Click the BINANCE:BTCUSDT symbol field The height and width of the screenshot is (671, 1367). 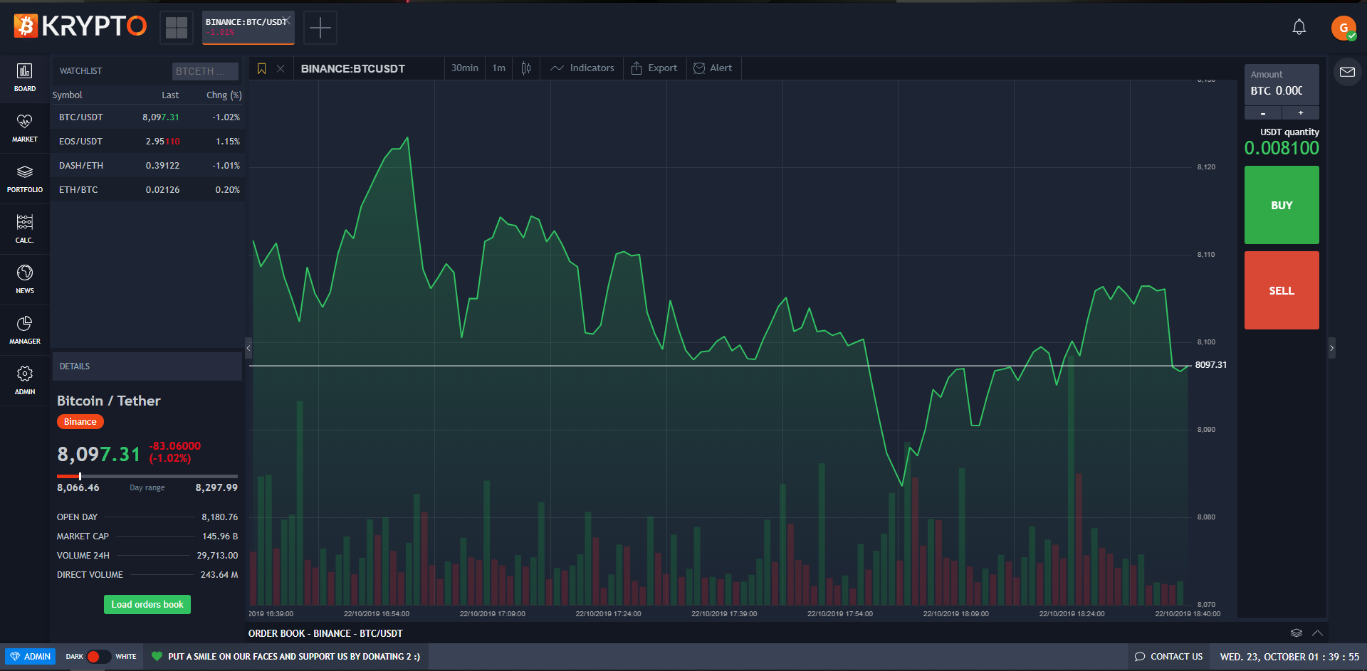click(368, 68)
